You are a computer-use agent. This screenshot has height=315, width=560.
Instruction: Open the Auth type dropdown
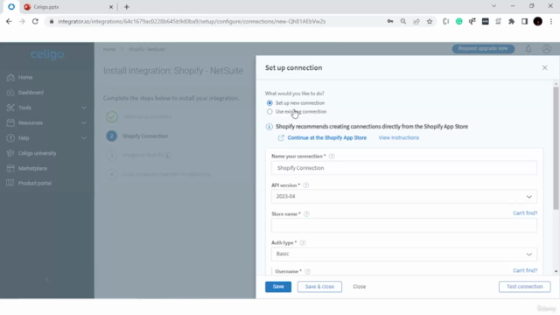[404, 254]
